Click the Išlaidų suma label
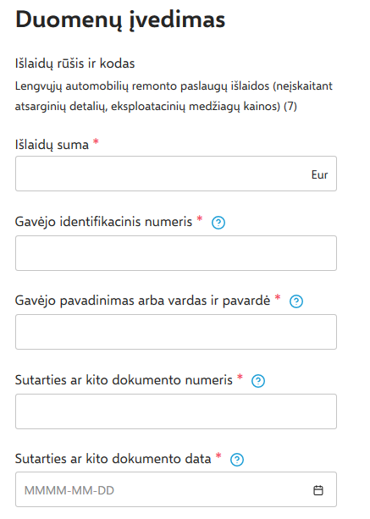Viewport: 370px width, 519px height. click(x=52, y=145)
